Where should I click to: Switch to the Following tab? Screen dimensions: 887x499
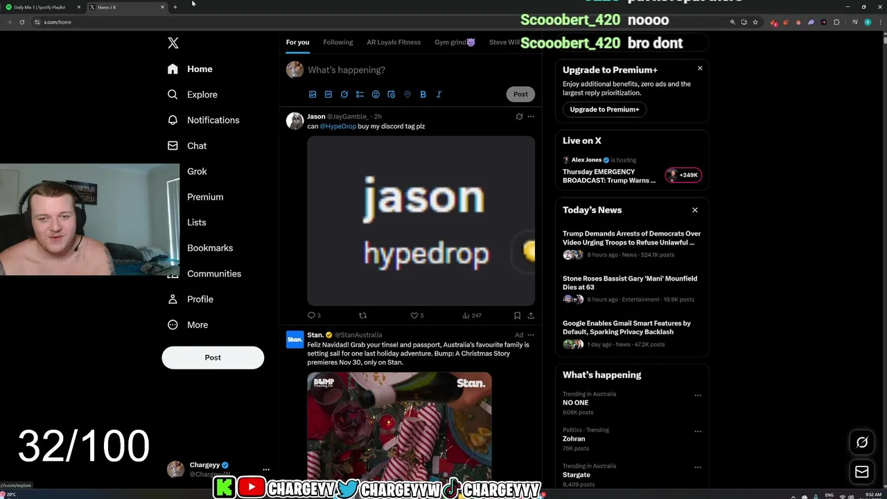338,42
